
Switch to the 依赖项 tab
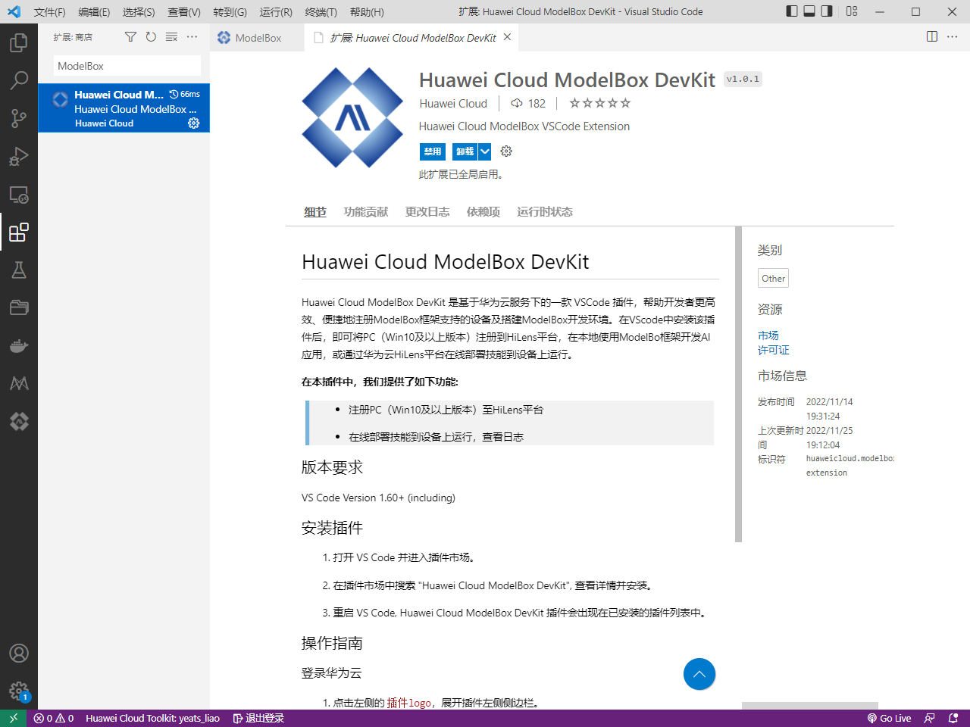coord(483,212)
